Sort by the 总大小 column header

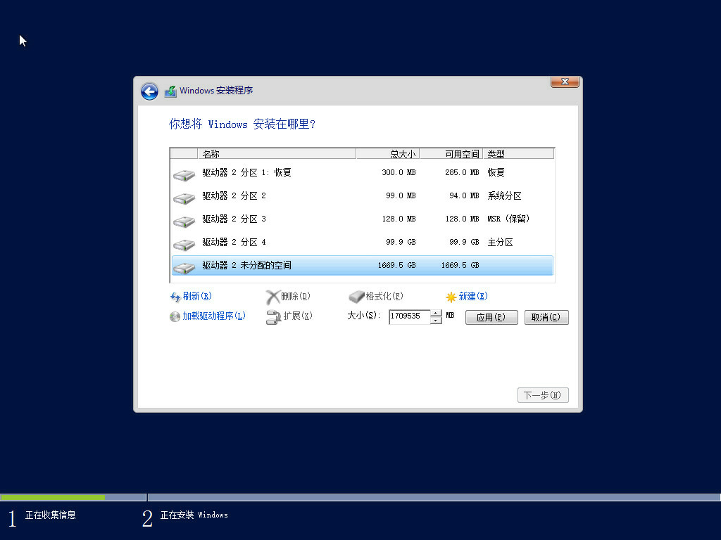click(388, 154)
